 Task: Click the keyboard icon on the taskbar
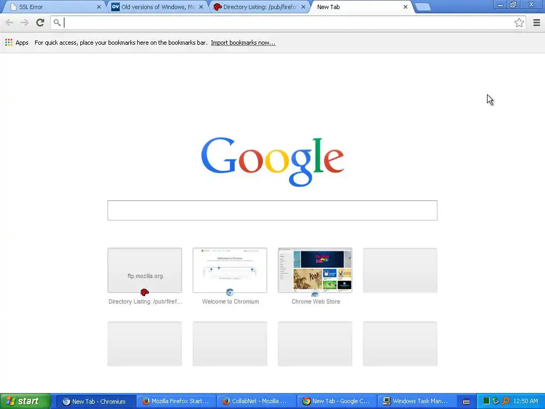pos(466,402)
